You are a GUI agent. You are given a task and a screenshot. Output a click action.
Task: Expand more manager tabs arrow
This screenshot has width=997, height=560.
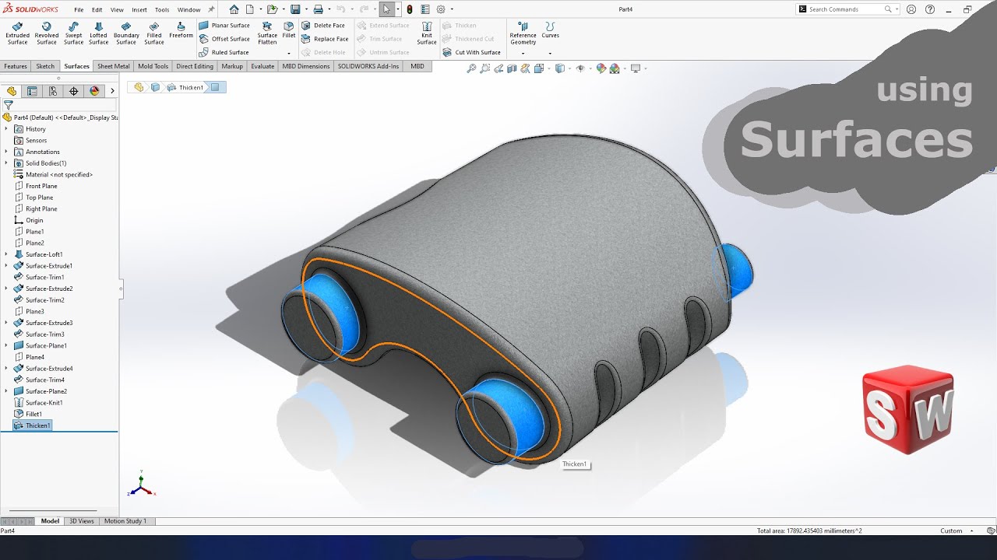coord(112,91)
